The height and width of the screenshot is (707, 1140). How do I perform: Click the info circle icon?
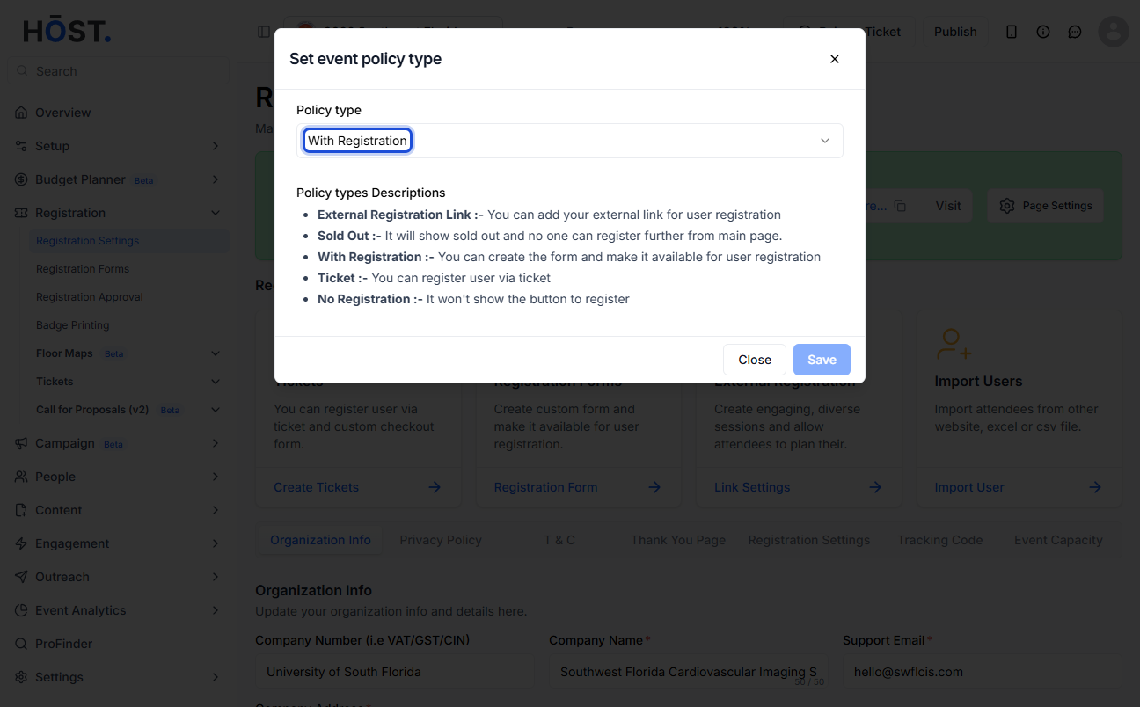click(1043, 32)
